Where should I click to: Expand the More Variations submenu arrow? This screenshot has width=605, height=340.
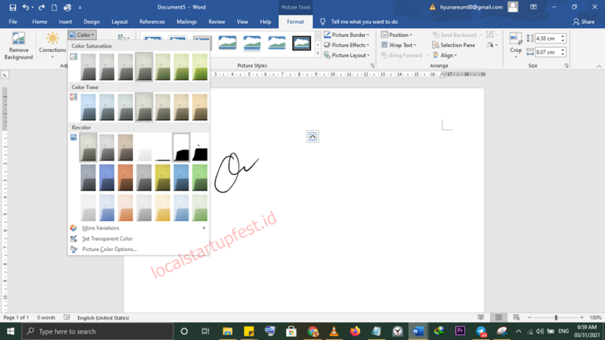click(x=204, y=228)
